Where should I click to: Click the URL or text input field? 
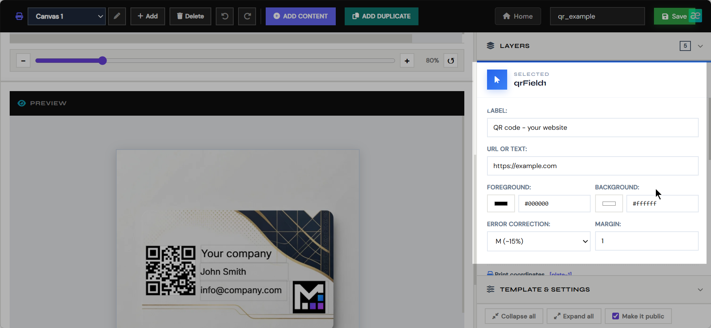pyautogui.click(x=592, y=166)
